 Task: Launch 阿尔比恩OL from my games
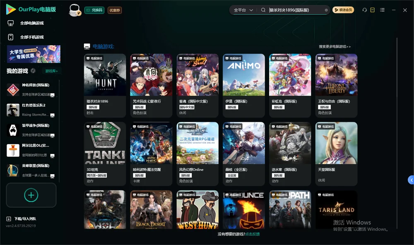click(31, 151)
